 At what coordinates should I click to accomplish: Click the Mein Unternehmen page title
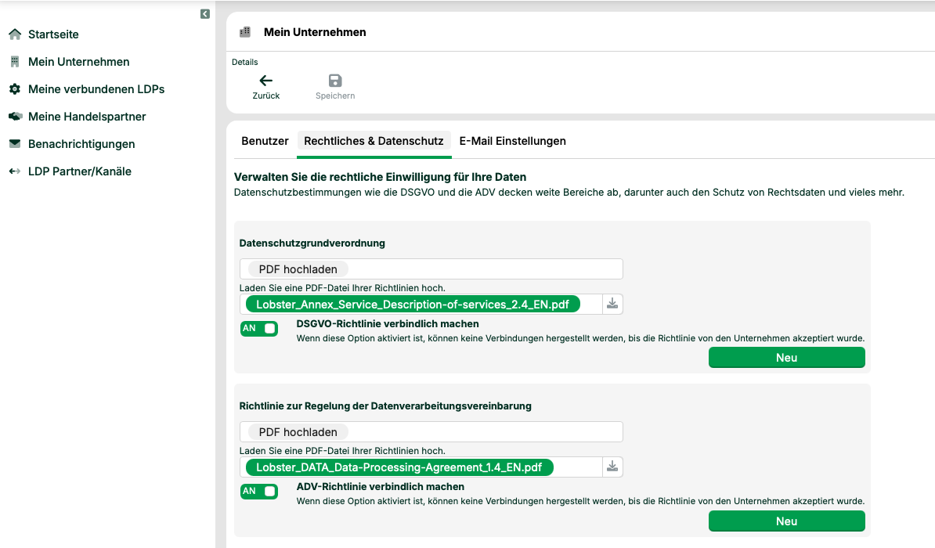click(315, 32)
